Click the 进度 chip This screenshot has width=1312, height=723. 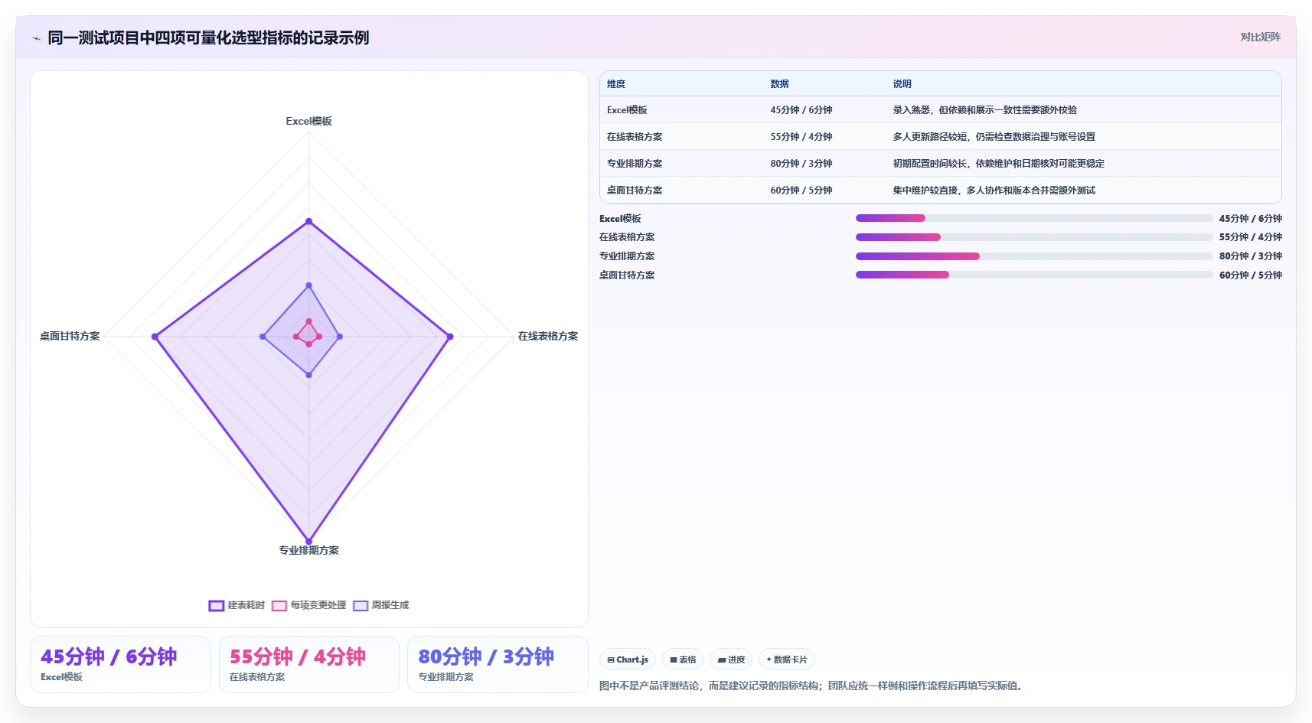pyautogui.click(x=731, y=659)
